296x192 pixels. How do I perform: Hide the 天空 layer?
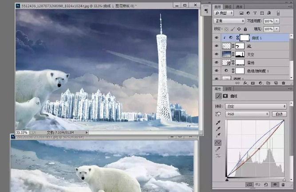[217, 54]
